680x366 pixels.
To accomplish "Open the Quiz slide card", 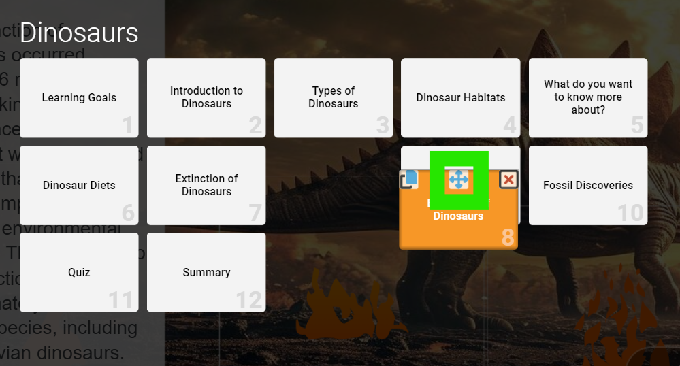I will pos(80,272).
